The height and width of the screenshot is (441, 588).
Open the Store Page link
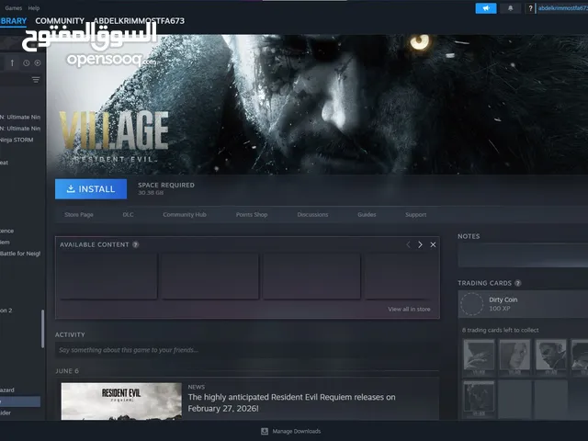(x=79, y=214)
